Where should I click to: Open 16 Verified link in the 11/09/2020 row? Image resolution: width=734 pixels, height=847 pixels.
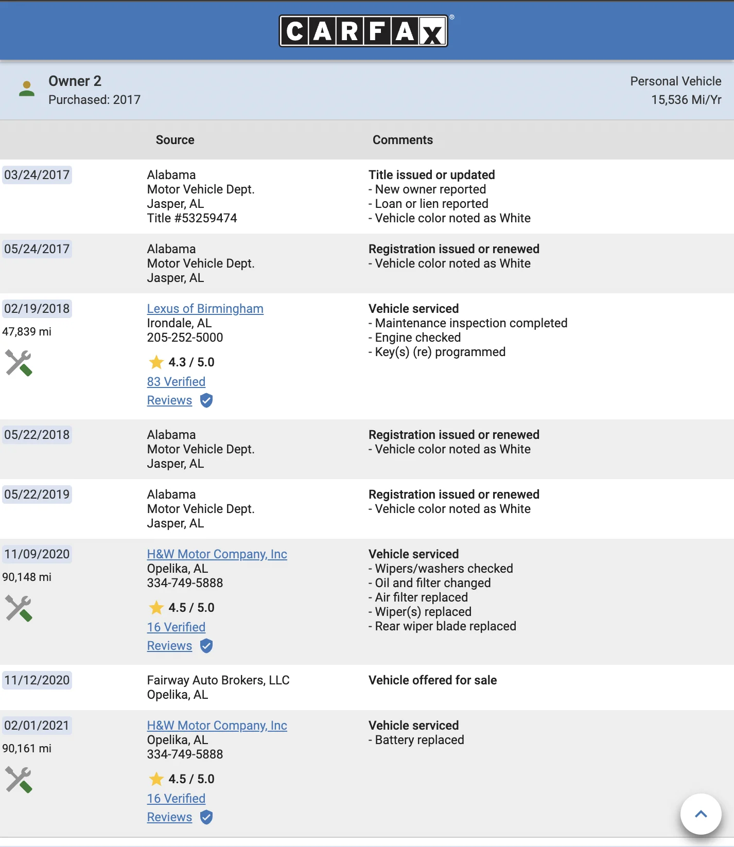[x=176, y=627]
